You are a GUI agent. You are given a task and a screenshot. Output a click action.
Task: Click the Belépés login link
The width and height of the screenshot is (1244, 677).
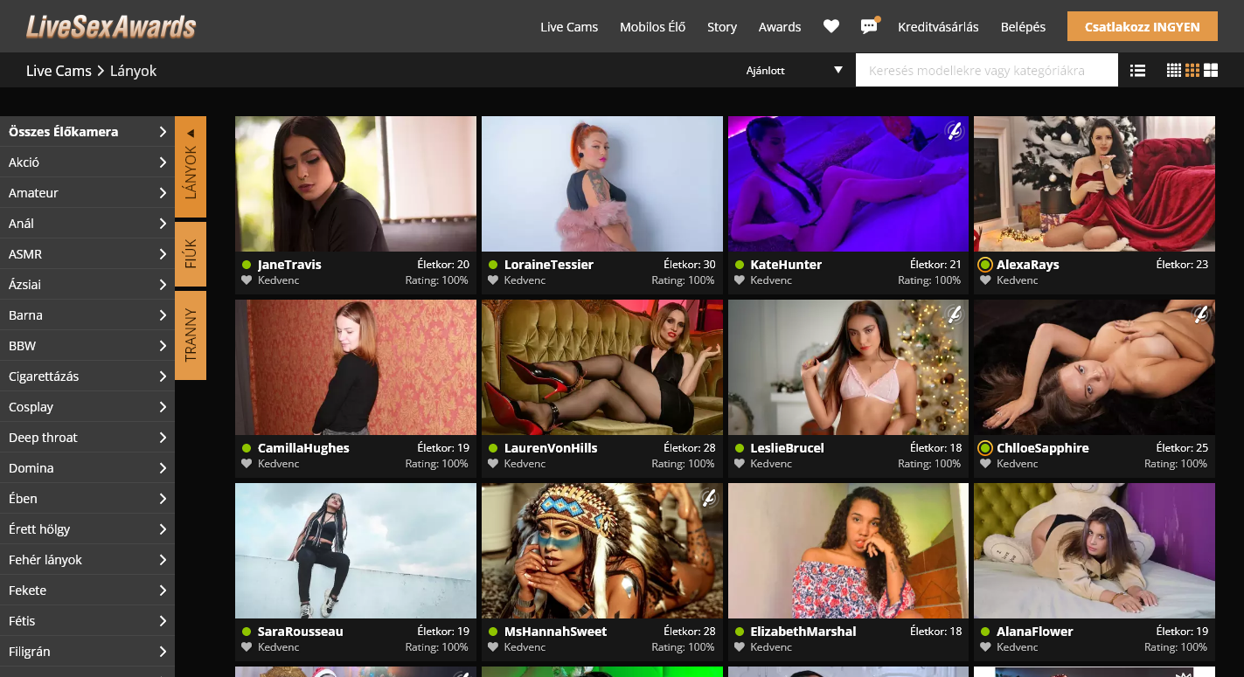point(1023,27)
